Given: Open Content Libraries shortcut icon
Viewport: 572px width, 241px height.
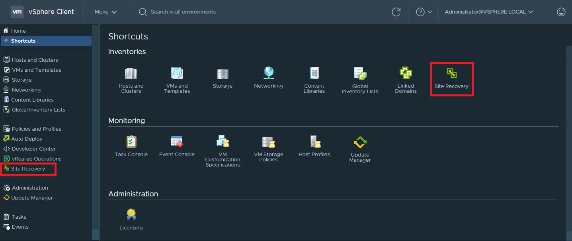Looking at the screenshot, I should point(314,73).
